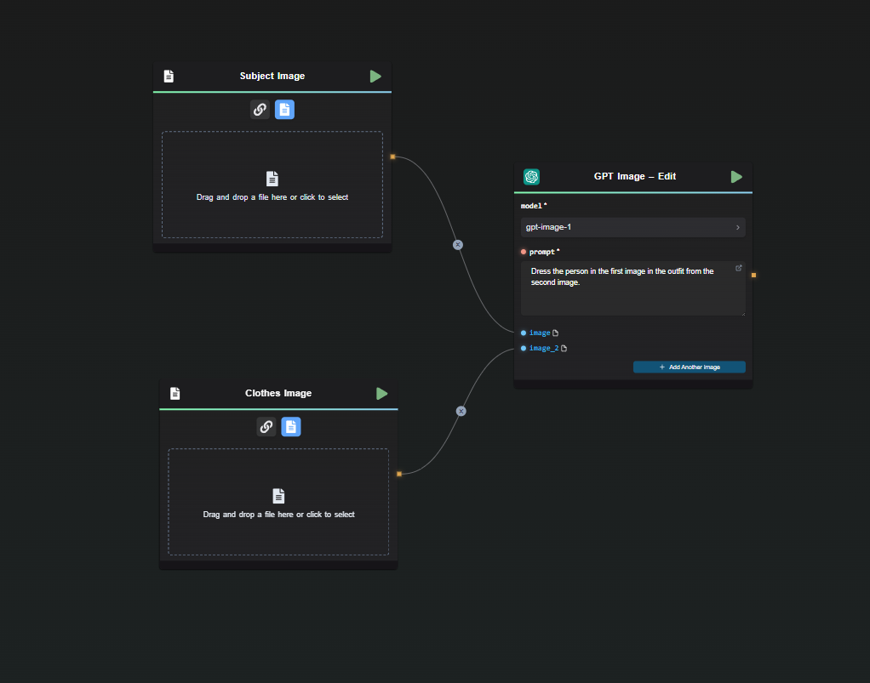
Task: Click the image input connection dot
Action: coord(524,333)
